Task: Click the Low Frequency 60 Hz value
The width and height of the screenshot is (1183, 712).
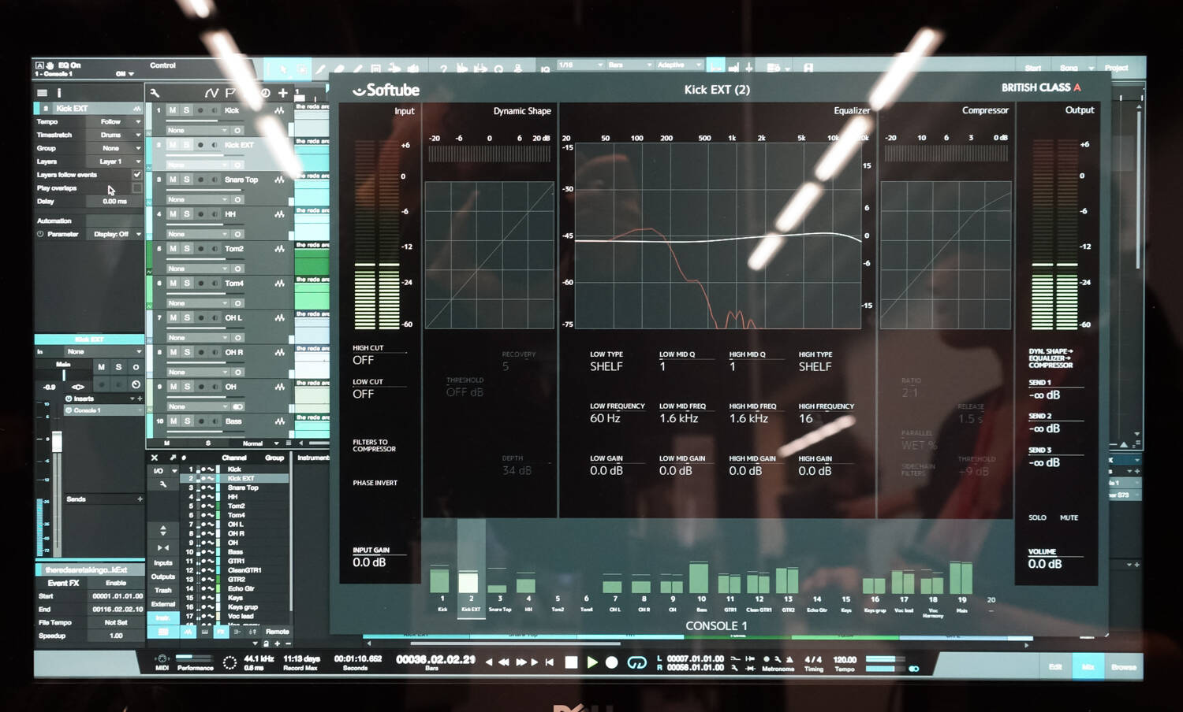Action: 605,418
